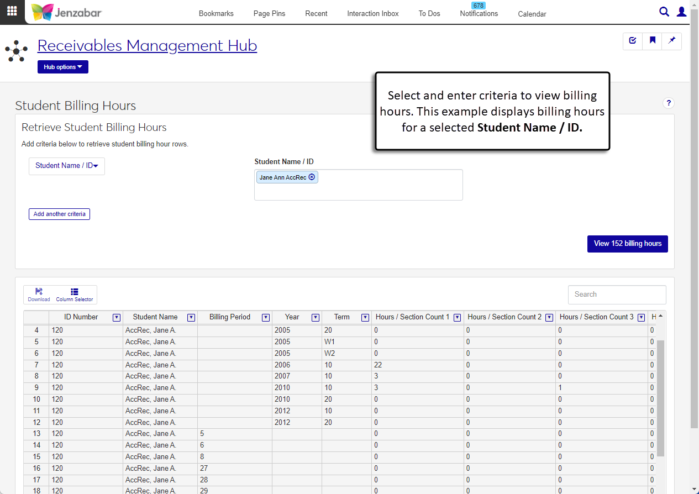The width and height of the screenshot is (699, 494).
Task: Open the Year column filter arrow
Action: [x=315, y=318]
